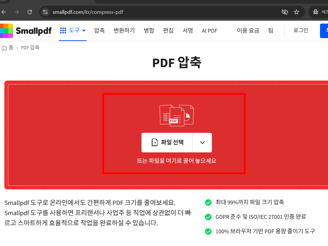Image resolution: width=328 pixels, height=246 pixels.
Task: Click the page reload icon
Action: [x=30, y=12]
